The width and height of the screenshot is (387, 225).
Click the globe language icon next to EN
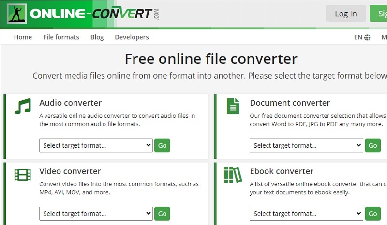click(367, 37)
